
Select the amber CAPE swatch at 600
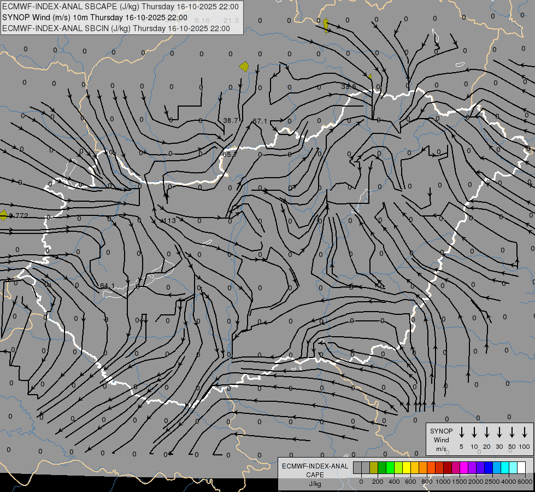pos(415,467)
